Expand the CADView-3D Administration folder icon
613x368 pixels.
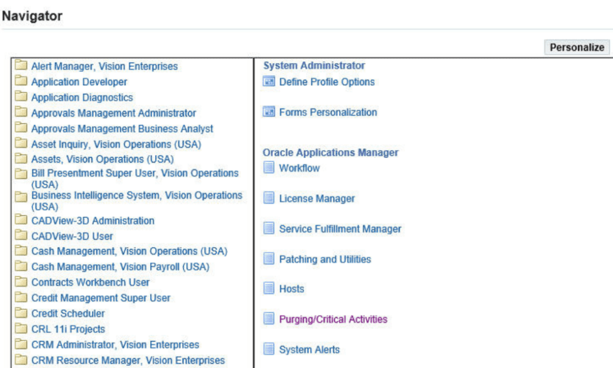pos(22,221)
